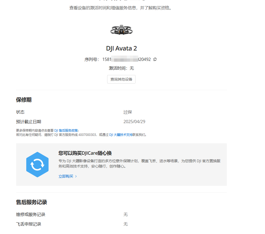
Task: Click the 查询其他设备 button
Action: 121,79
